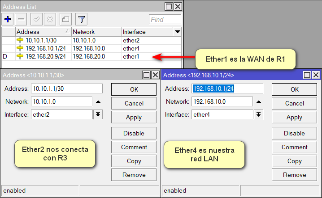Click the X Disable toolbar icon

tap(50, 19)
